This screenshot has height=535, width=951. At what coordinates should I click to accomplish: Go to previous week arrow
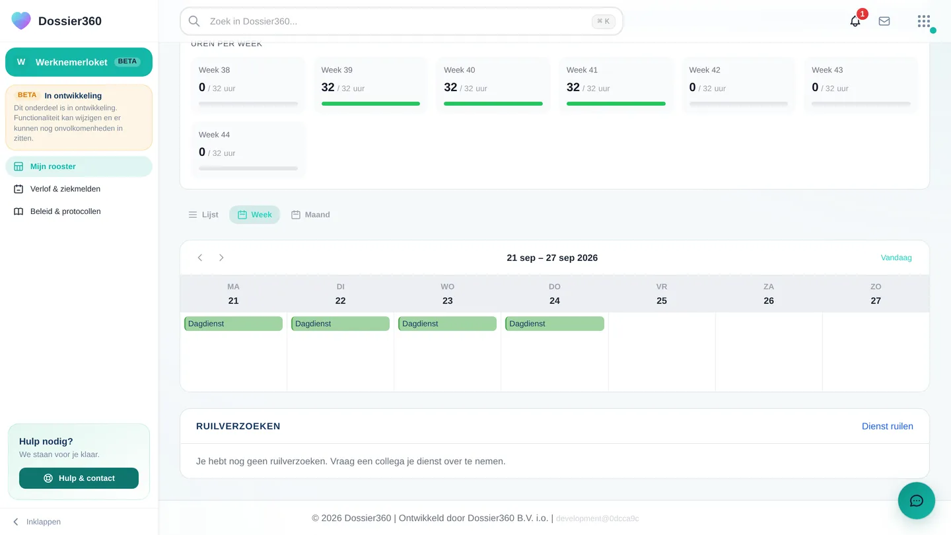(200, 258)
